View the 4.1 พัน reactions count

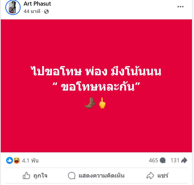(30, 161)
